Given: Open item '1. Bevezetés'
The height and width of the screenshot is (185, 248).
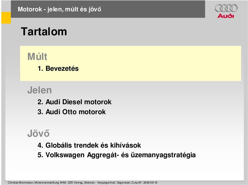Looking at the screenshot, I should click(58, 69).
